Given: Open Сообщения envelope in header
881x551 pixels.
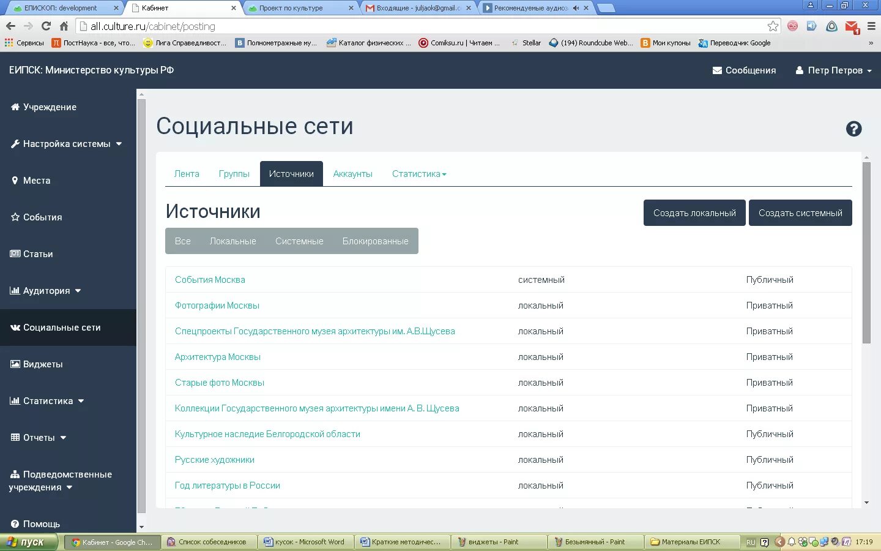Looking at the screenshot, I should point(744,70).
